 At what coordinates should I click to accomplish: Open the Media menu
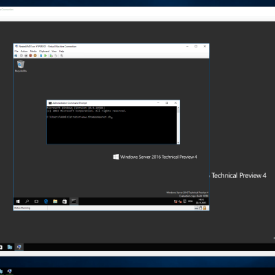point(33,52)
